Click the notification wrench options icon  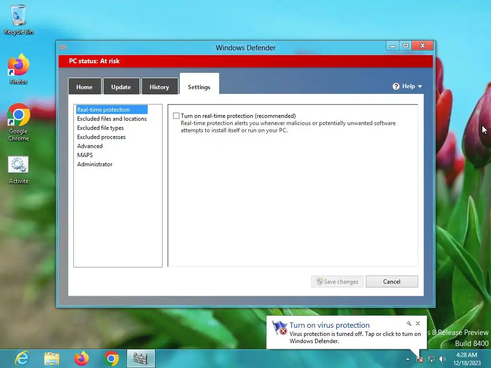tap(409, 323)
